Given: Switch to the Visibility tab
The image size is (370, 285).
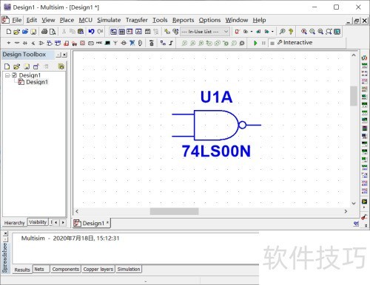Looking at the screenshot, I should click(x=38, y=222).
